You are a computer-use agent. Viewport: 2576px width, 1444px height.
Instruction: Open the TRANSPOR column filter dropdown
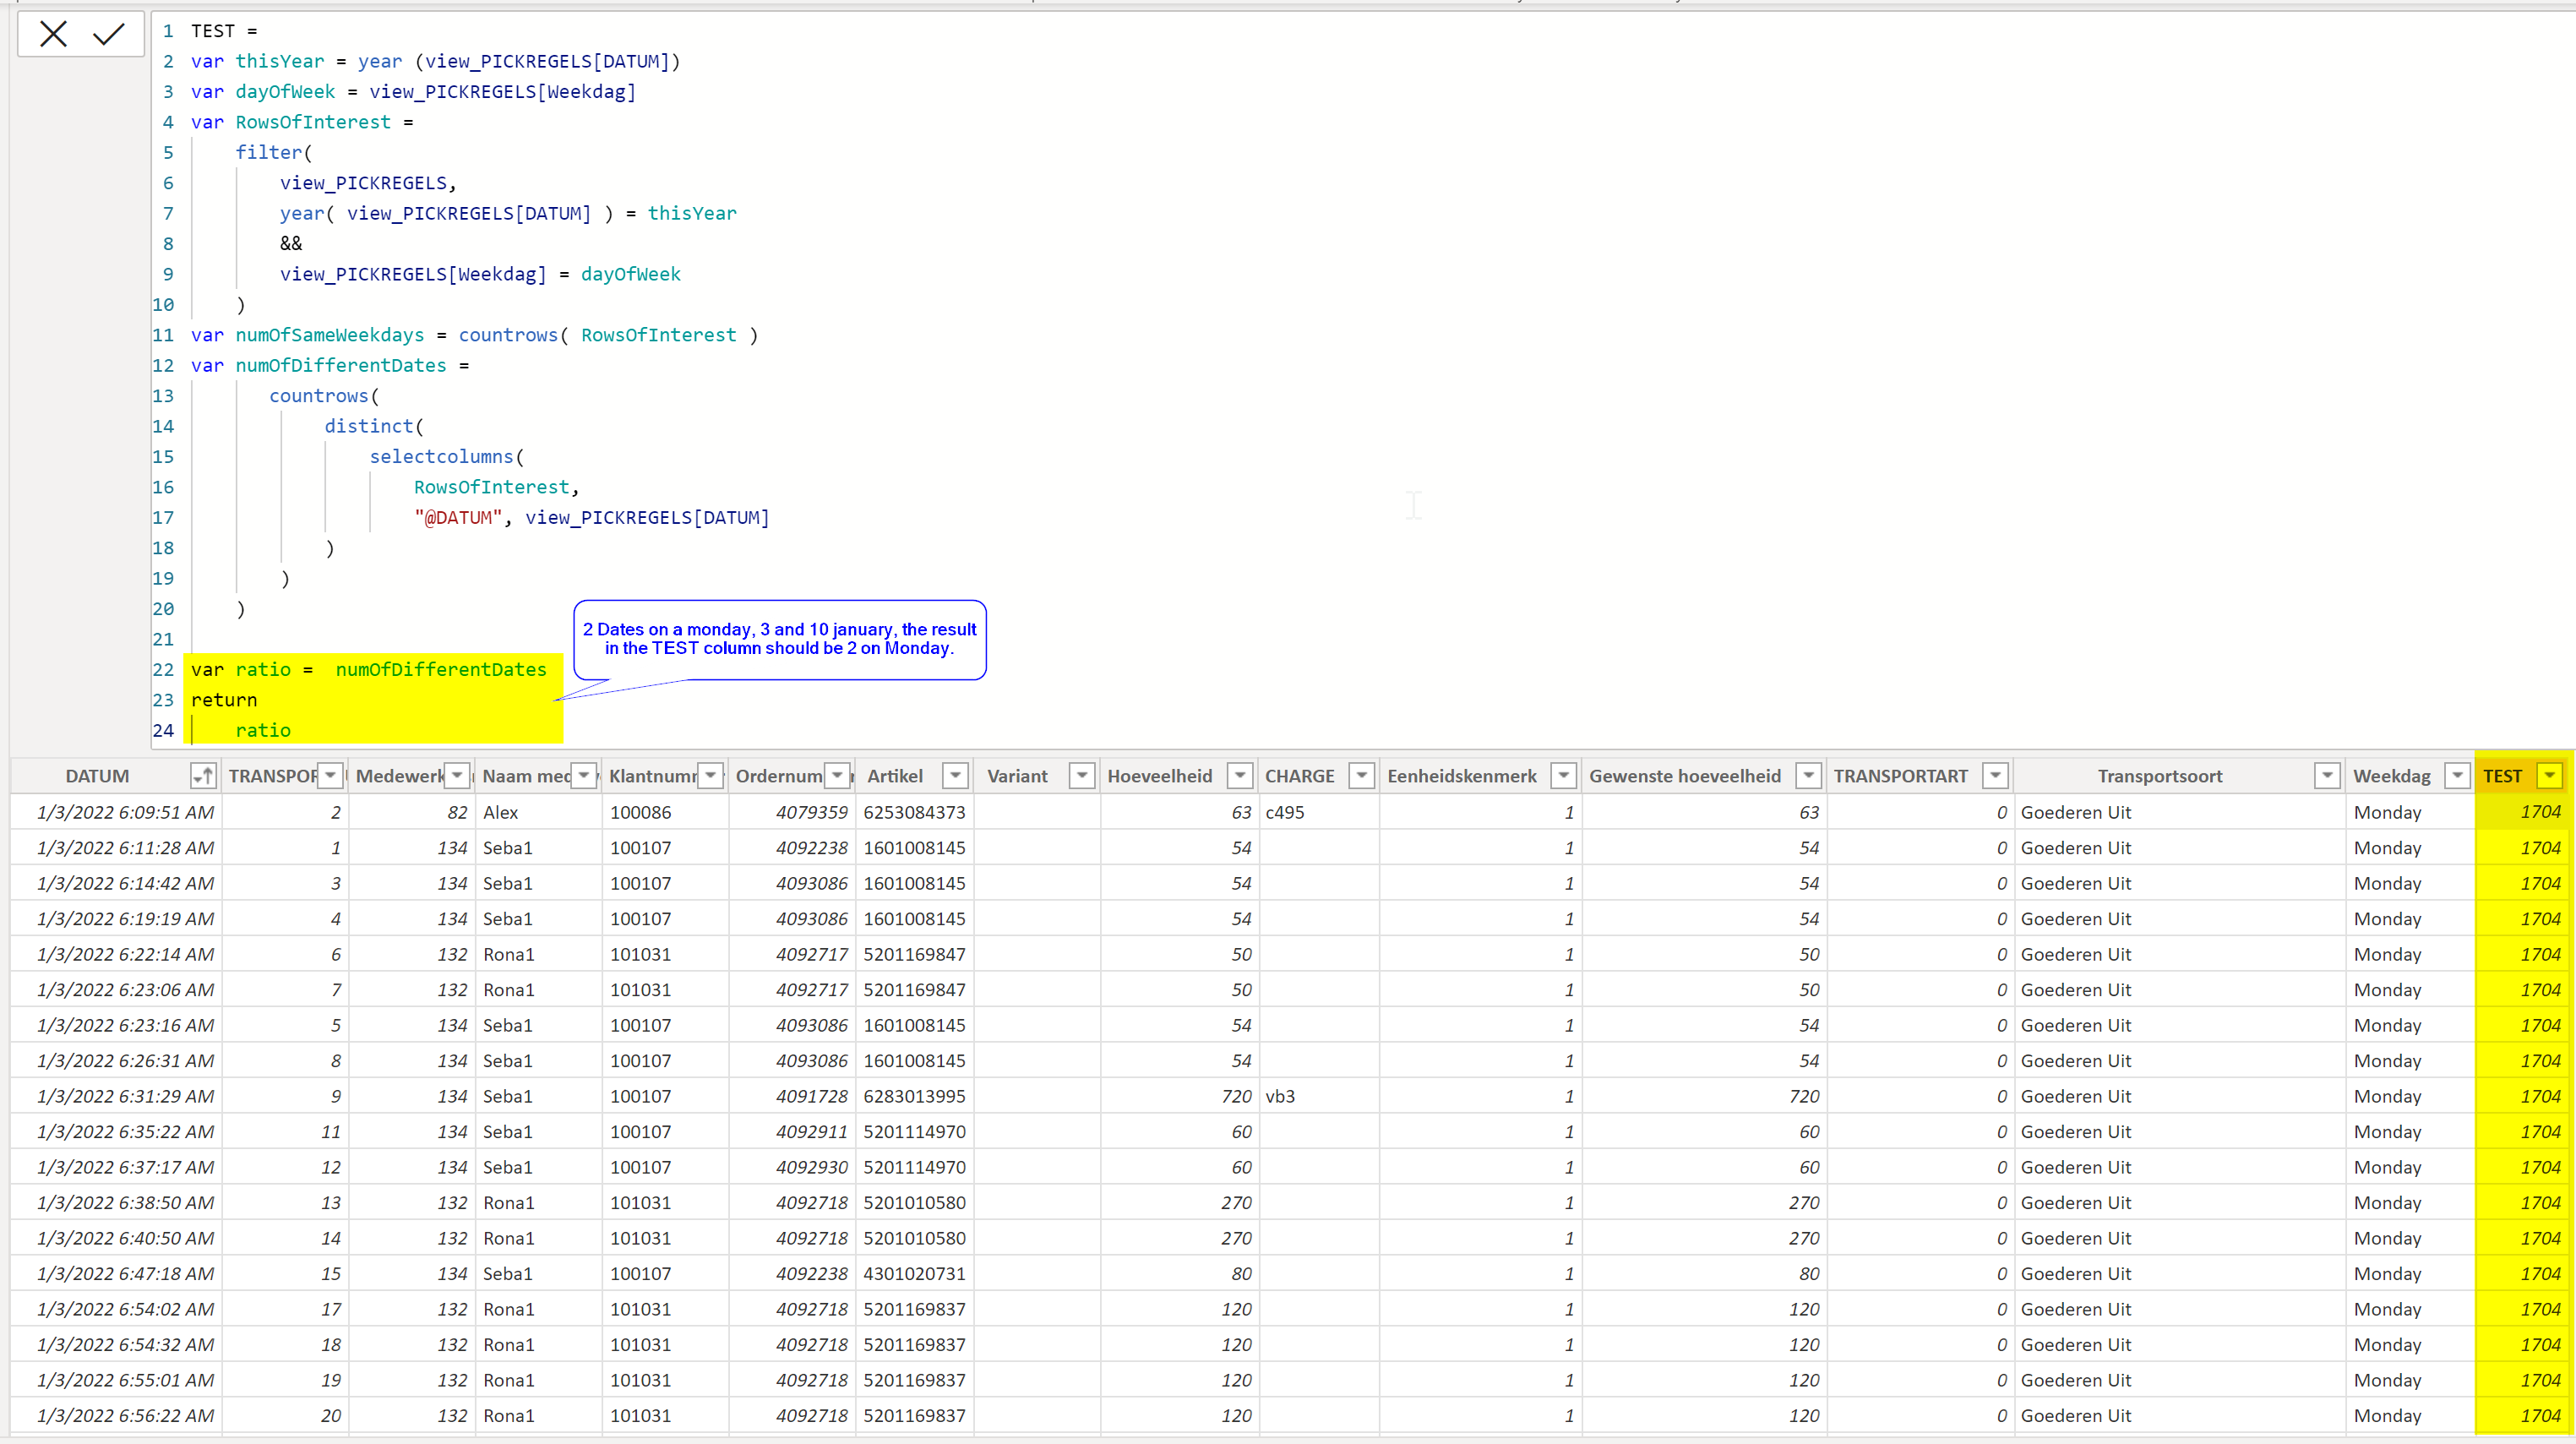[x=331, y=776]
